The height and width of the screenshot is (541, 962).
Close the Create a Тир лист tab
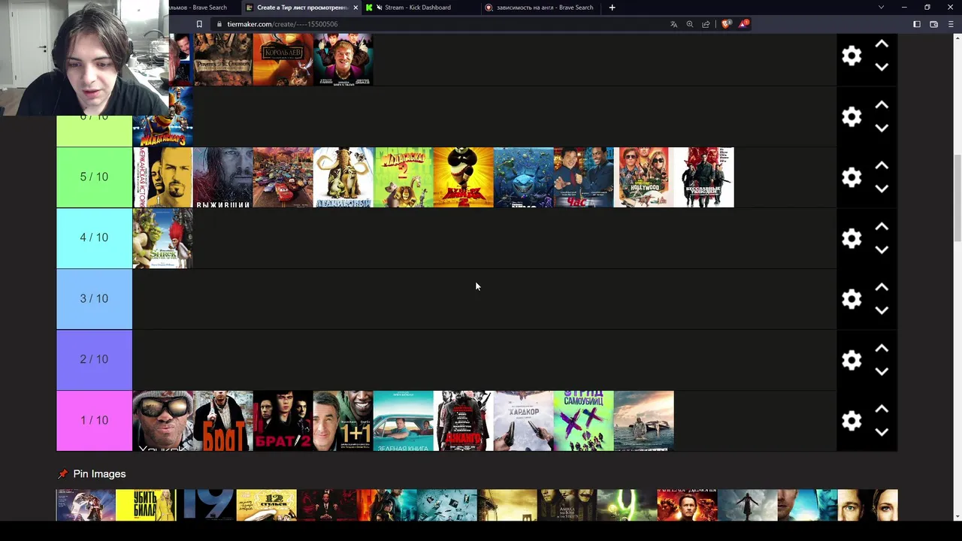(x=355, y=8)
